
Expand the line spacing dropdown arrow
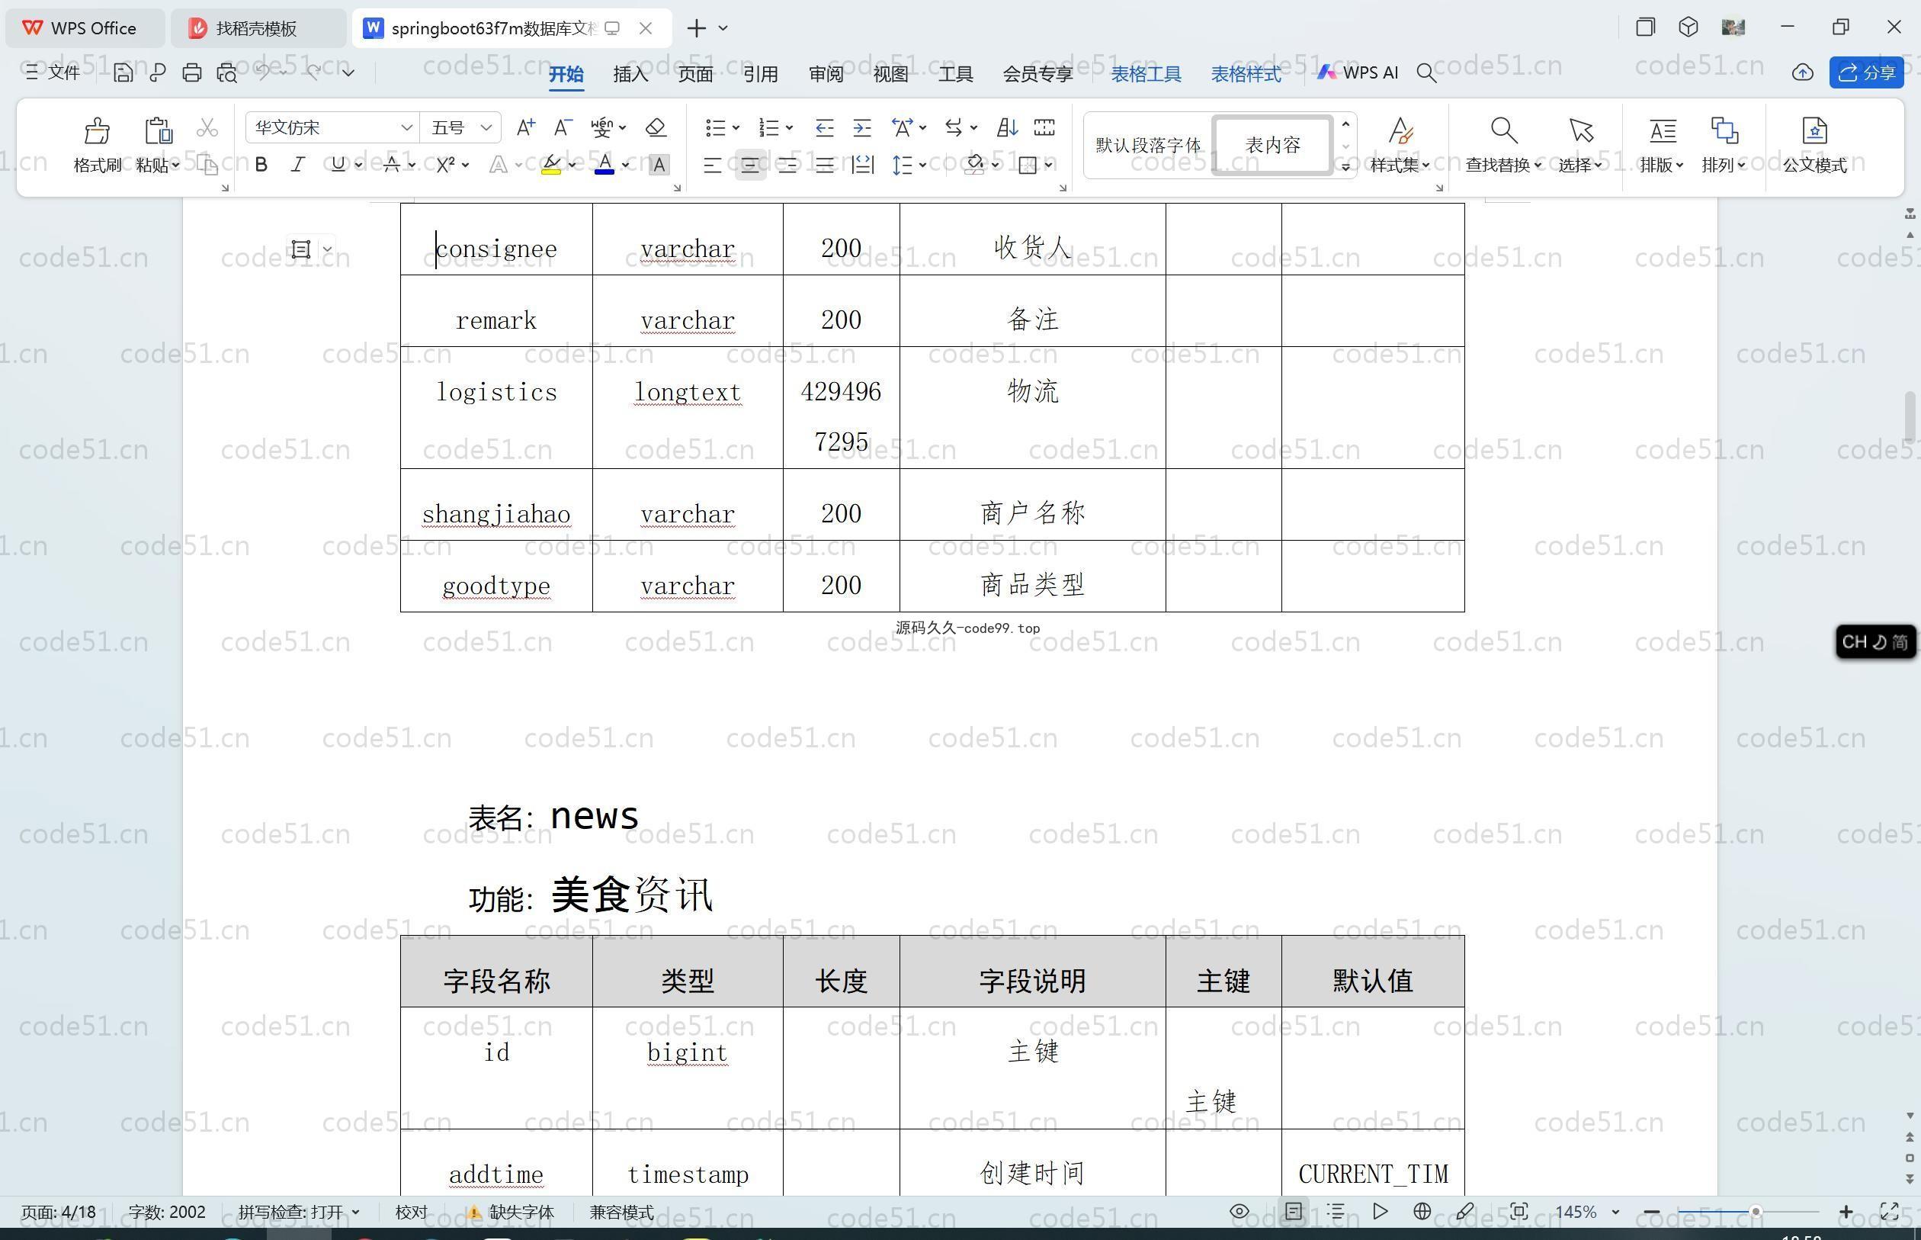coord(922,165)
